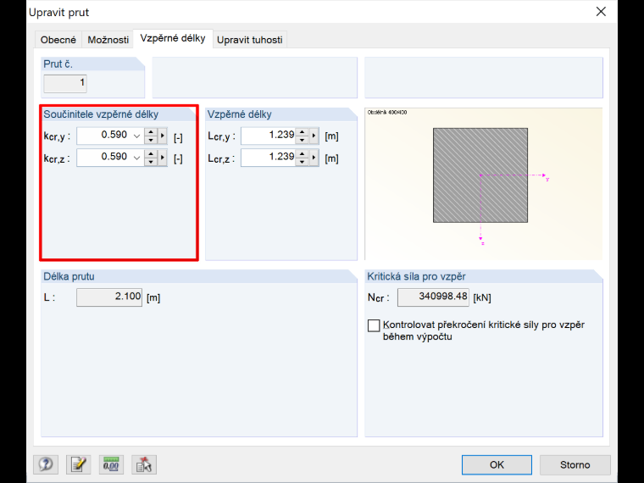Viewport: 644px width, 483px height.
Task: Increase kcr,z with the up spinner
Action: tap(151, 153)
